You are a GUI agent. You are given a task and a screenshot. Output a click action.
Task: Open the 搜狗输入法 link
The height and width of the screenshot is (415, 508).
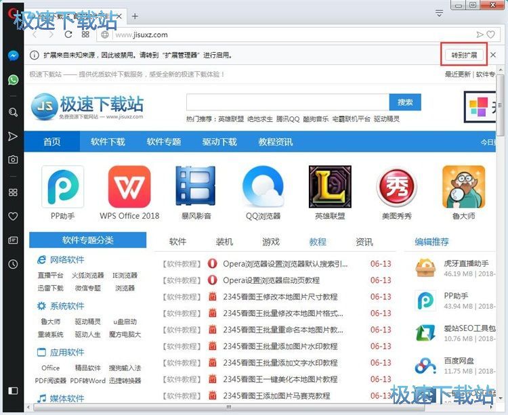pyautogui.click(x=125, y=368)
